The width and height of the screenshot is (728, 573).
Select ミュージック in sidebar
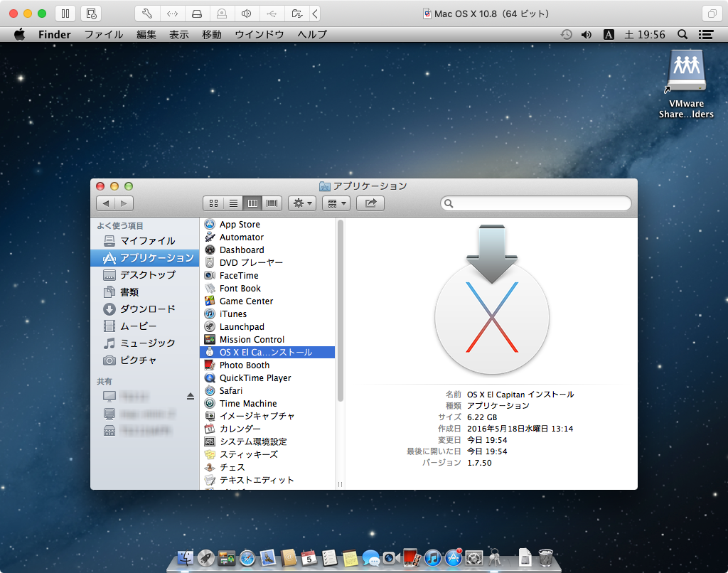[145, 343]
